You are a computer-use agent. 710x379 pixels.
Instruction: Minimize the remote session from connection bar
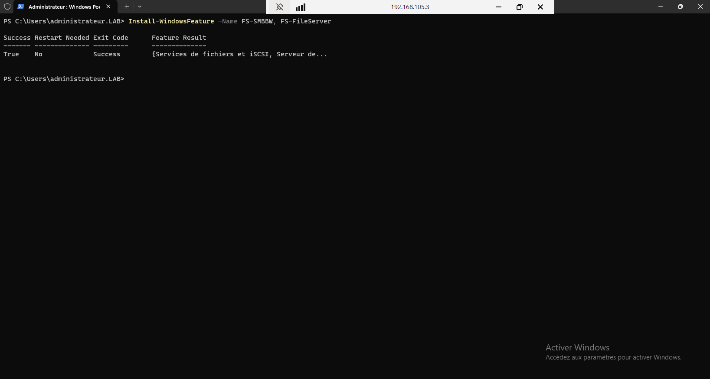[499, 7]
